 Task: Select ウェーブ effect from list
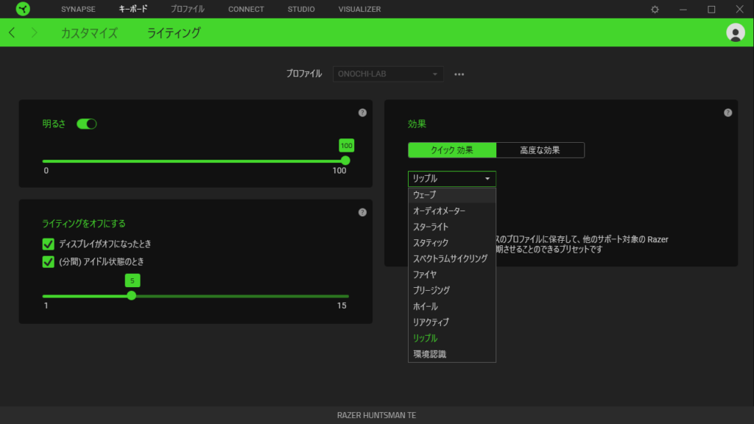click(452, 195)
